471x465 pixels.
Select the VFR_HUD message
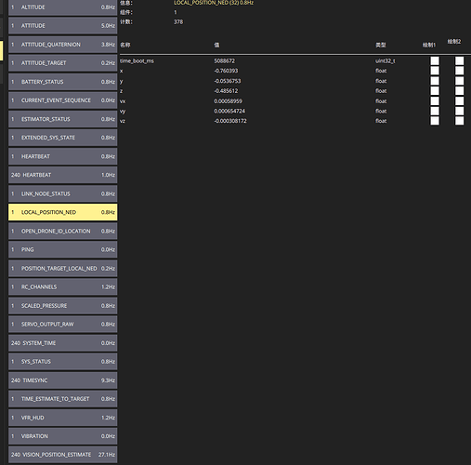62,418
